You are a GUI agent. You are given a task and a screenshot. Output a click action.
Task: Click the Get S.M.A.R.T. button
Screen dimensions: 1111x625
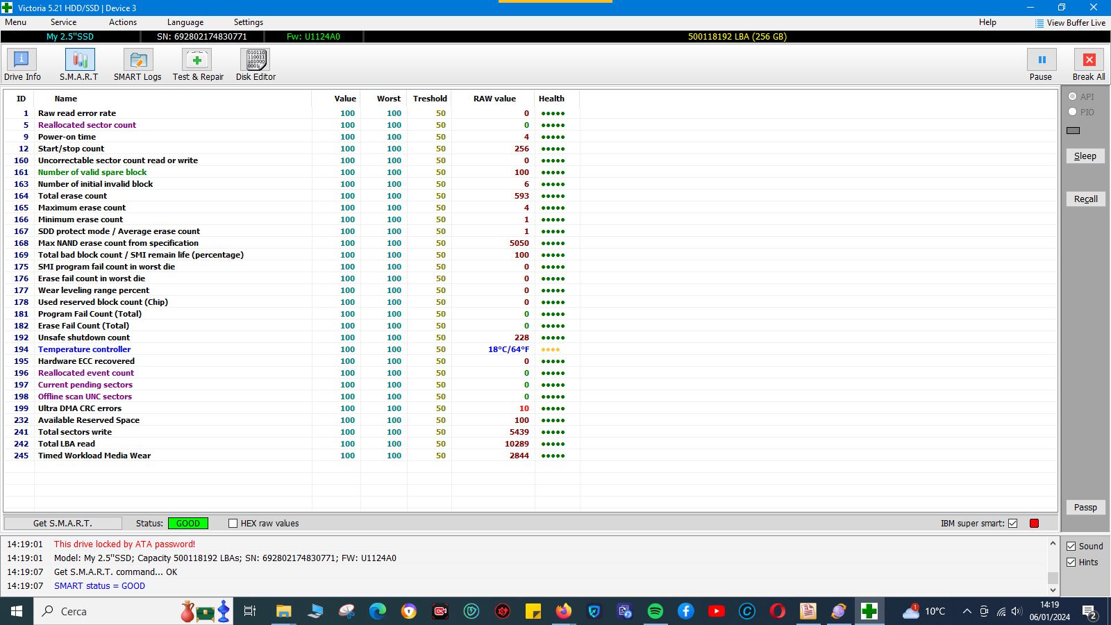point(62,524)
